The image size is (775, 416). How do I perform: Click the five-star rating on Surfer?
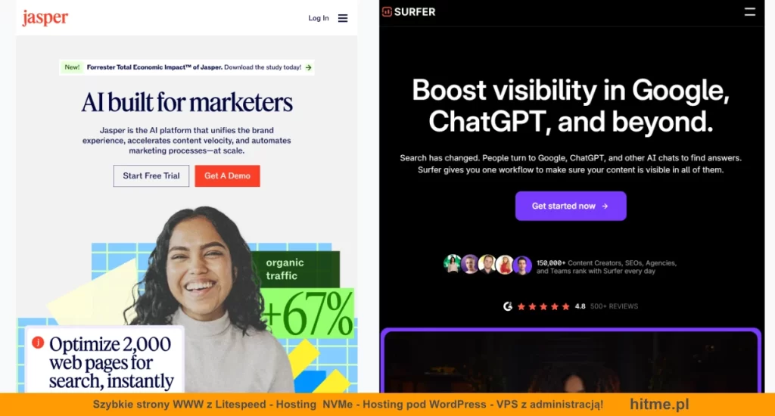click(543, 306)
